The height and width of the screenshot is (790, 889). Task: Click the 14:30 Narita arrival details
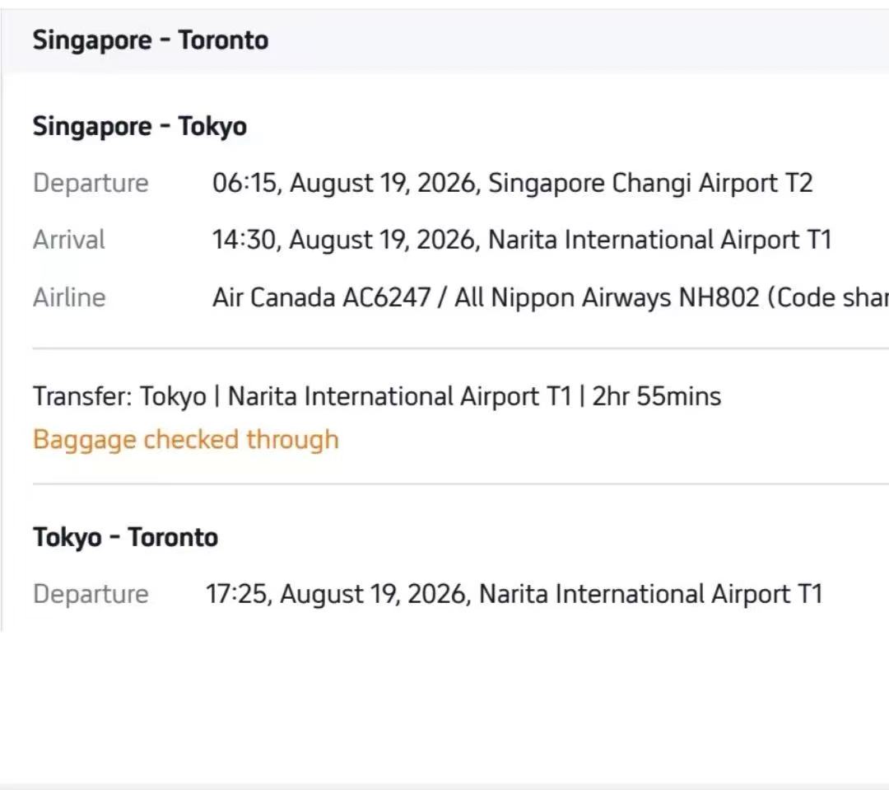(522, 240)
